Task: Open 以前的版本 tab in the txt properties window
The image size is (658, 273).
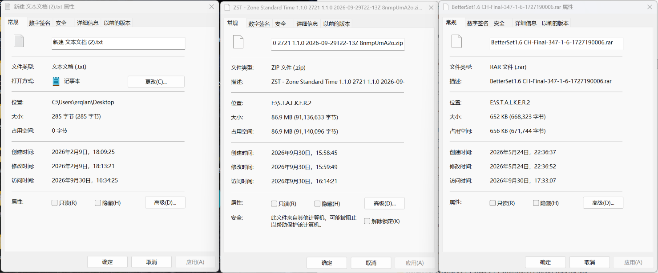Action: (x=117, y=23)
